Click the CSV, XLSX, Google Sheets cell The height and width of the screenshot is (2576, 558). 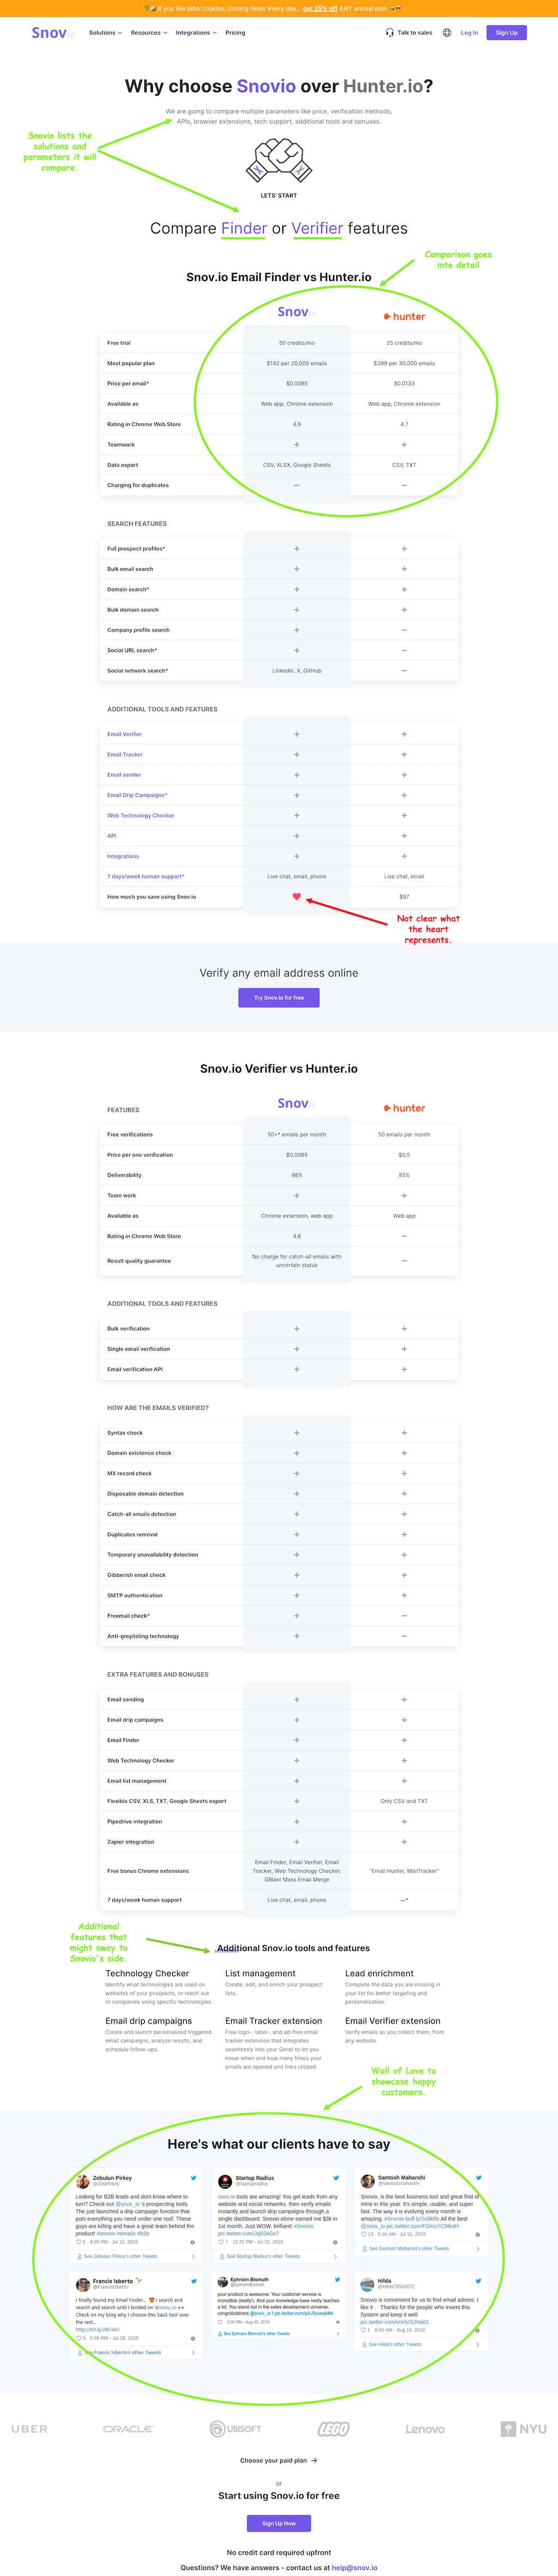296,465
